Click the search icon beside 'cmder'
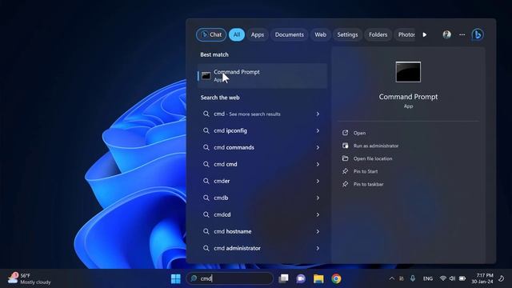This screenshot has width=512, height=288. 206,181
